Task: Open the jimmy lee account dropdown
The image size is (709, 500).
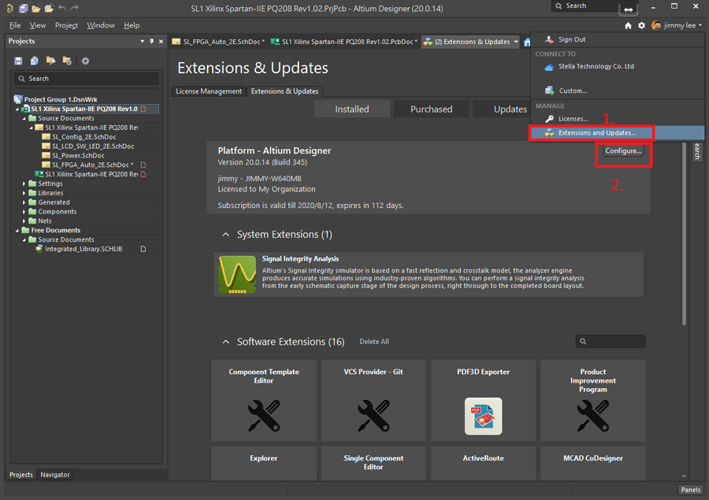Action: [x=678, y=26]
